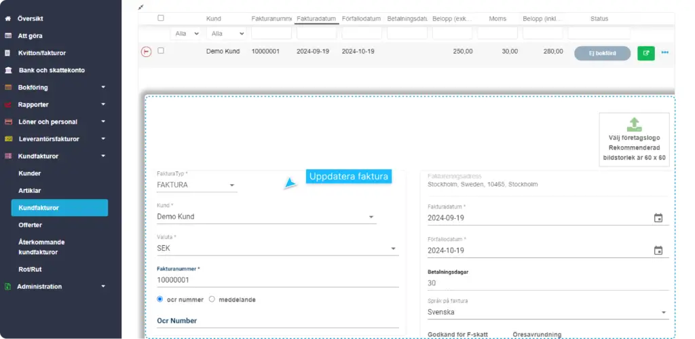Sort by the Status column header
This screenshot has width=695, height=339.
(599, 19)
